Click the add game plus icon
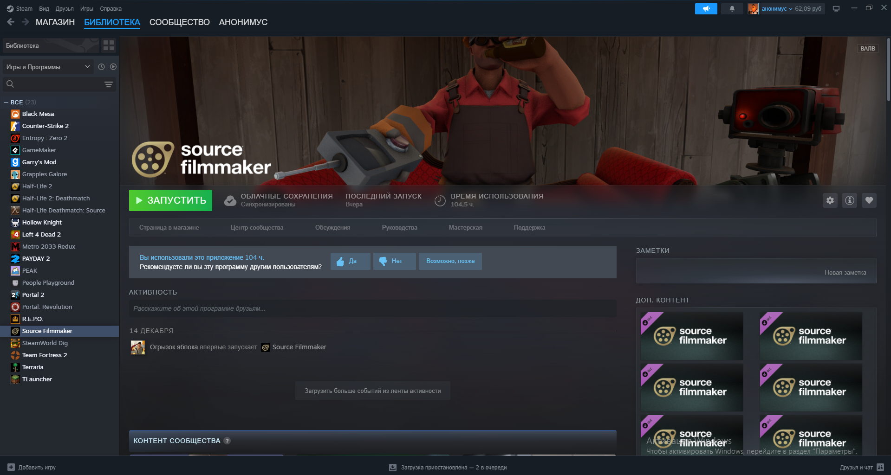This screenshot has width=891, height=475. pos(11,468)
